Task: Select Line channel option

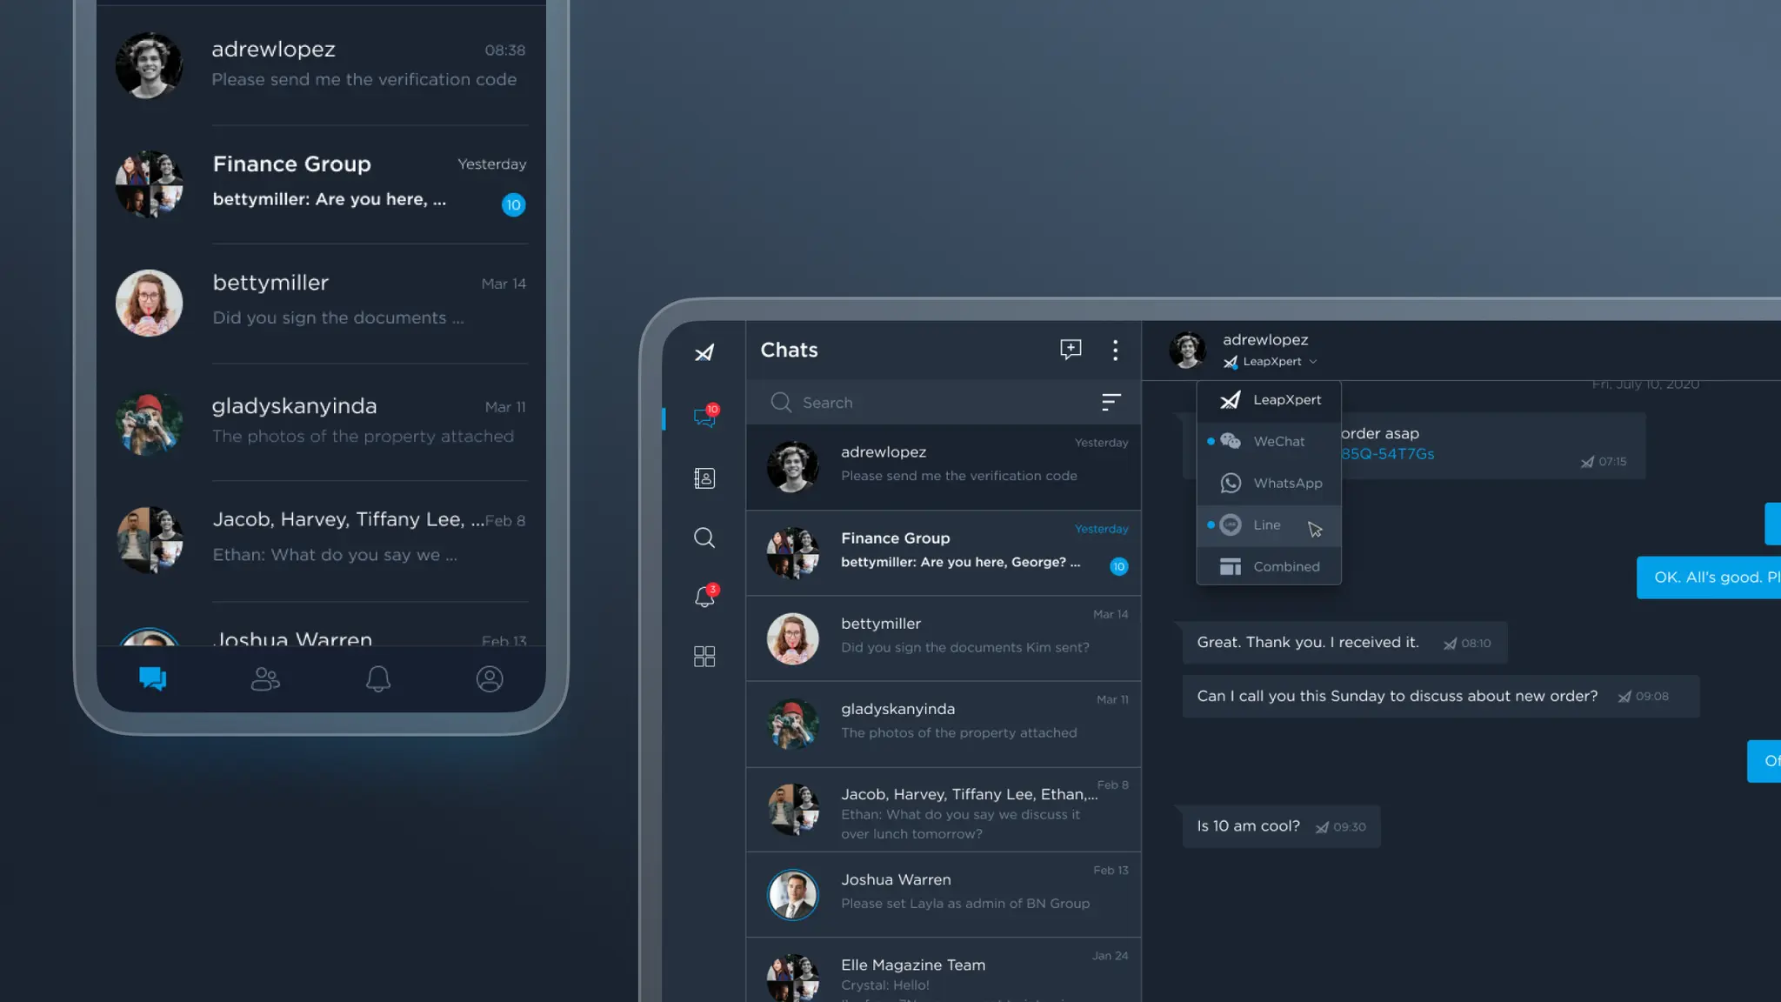Action: (1266, 525)
